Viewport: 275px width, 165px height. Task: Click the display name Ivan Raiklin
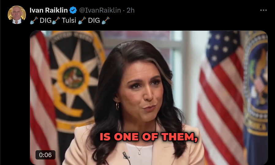49,10
